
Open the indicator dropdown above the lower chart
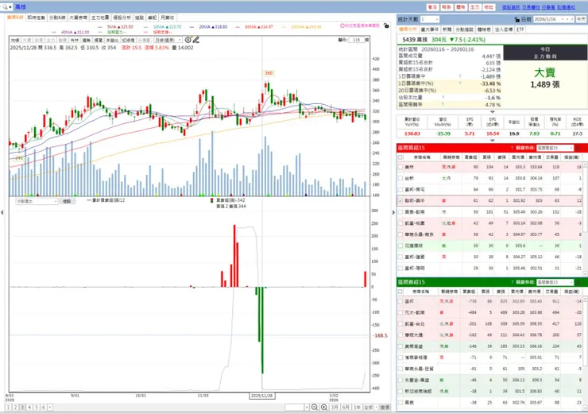37,201
